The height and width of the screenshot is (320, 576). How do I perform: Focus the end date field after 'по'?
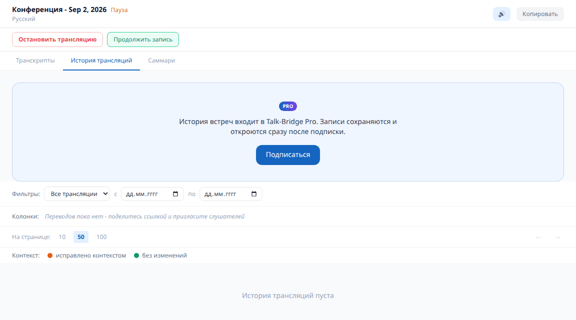pyautogui.click(x=230, y=194)
